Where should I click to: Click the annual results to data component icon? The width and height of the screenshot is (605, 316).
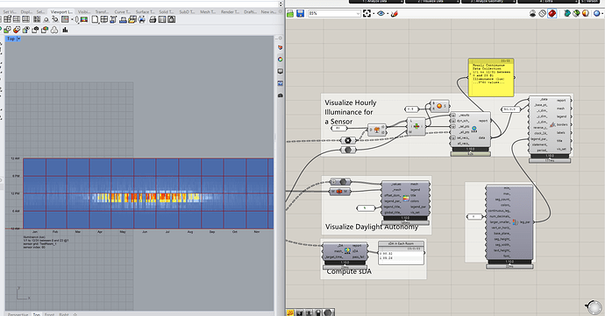click(473, 129)
